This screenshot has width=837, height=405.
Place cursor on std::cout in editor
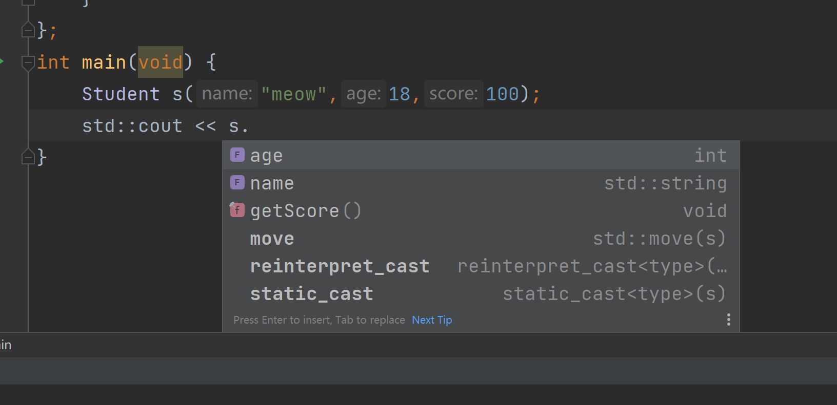coord(132,126)
